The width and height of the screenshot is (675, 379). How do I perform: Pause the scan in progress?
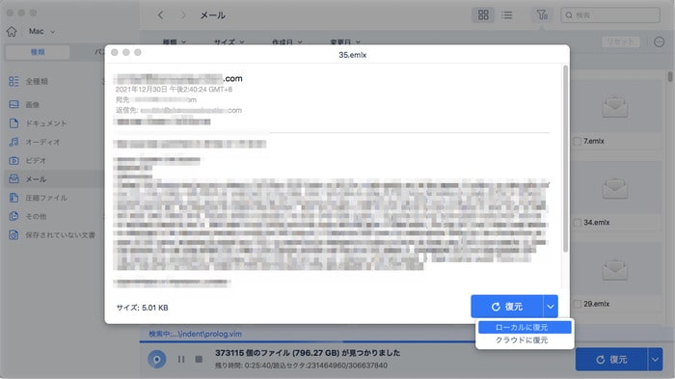point(181,359)
